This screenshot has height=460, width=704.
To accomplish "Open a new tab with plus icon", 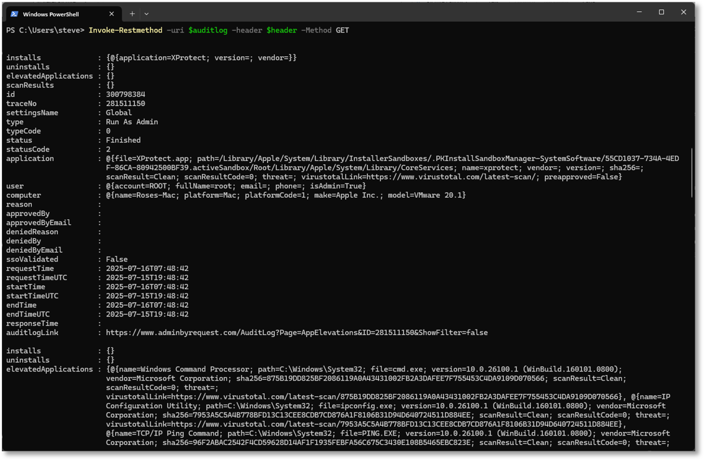I will [x=132, y=14].
